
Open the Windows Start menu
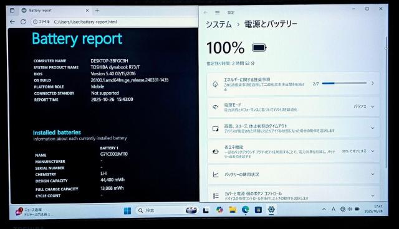(x=127, y=210)
